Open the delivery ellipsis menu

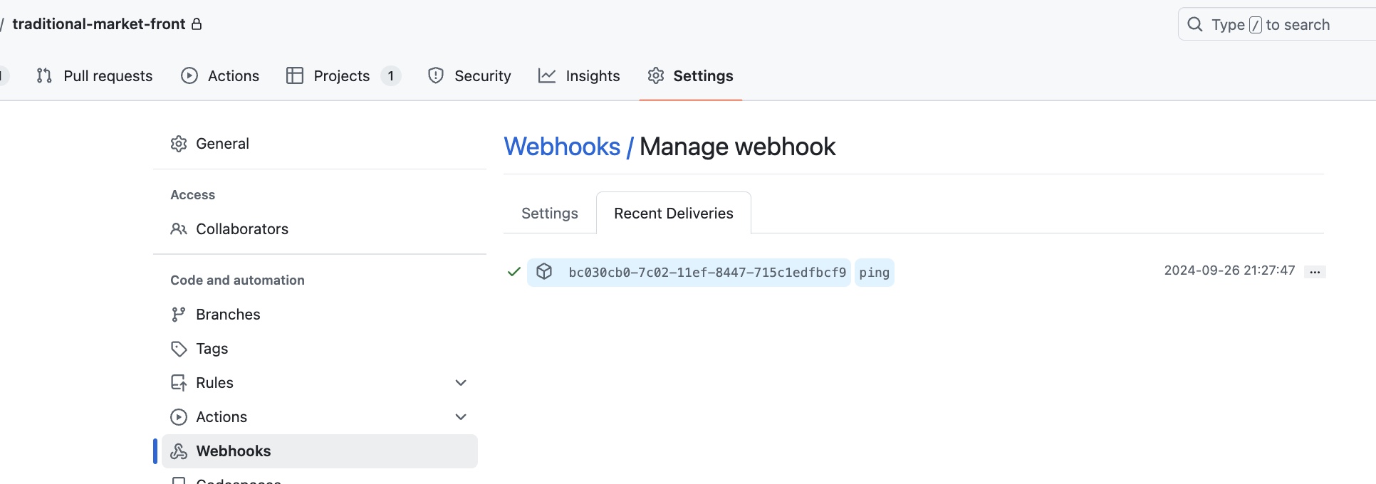(1315, 272)
